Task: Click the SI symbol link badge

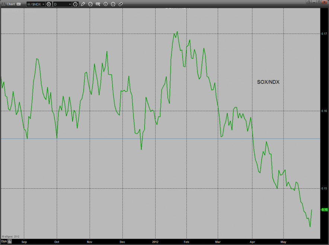Action: [19, 4]
